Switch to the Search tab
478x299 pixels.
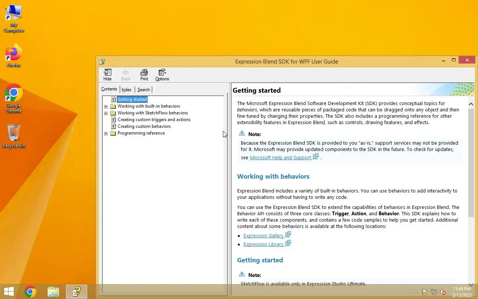(x=143, y=90)
